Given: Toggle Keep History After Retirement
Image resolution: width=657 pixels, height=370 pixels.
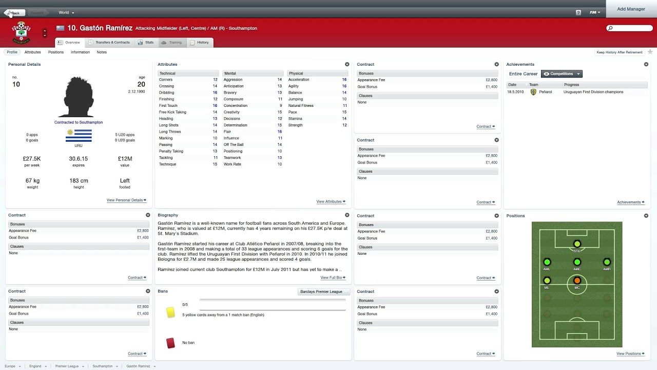Looking at the screenshot, I should point(619,52).
